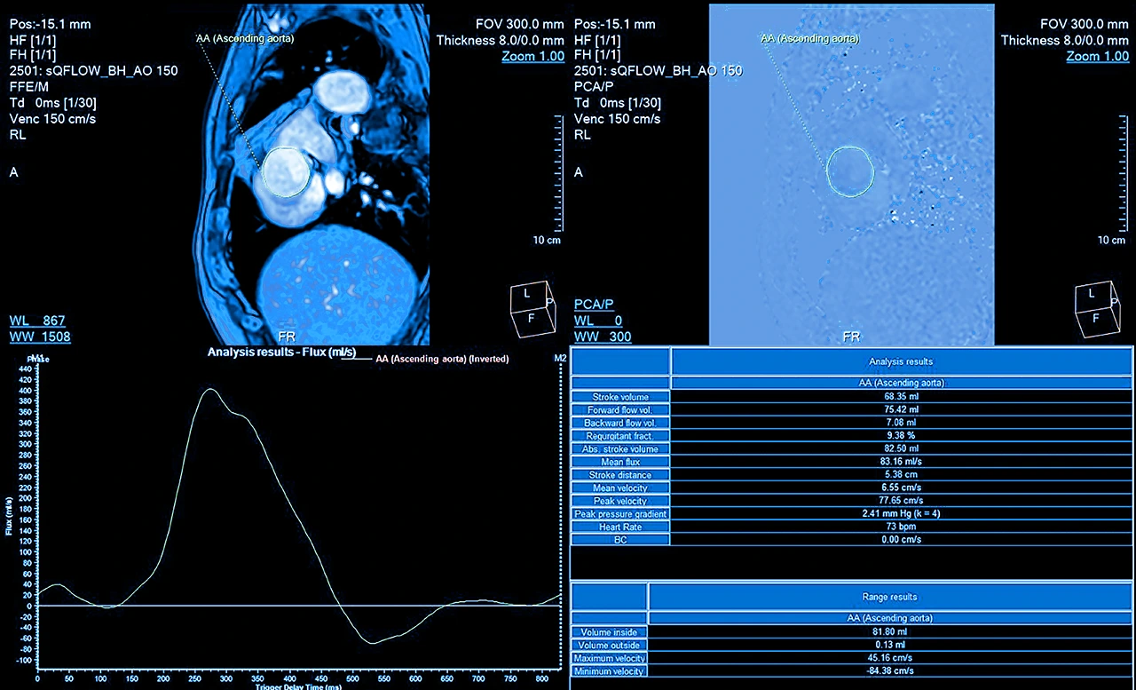Click the peak of the flux curve
The width and height of the screenshot is (1136, 690).
pos(212,389)
